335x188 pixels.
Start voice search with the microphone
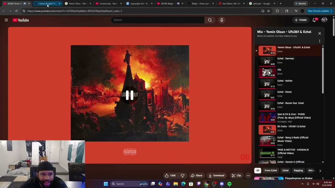(222, 20)
